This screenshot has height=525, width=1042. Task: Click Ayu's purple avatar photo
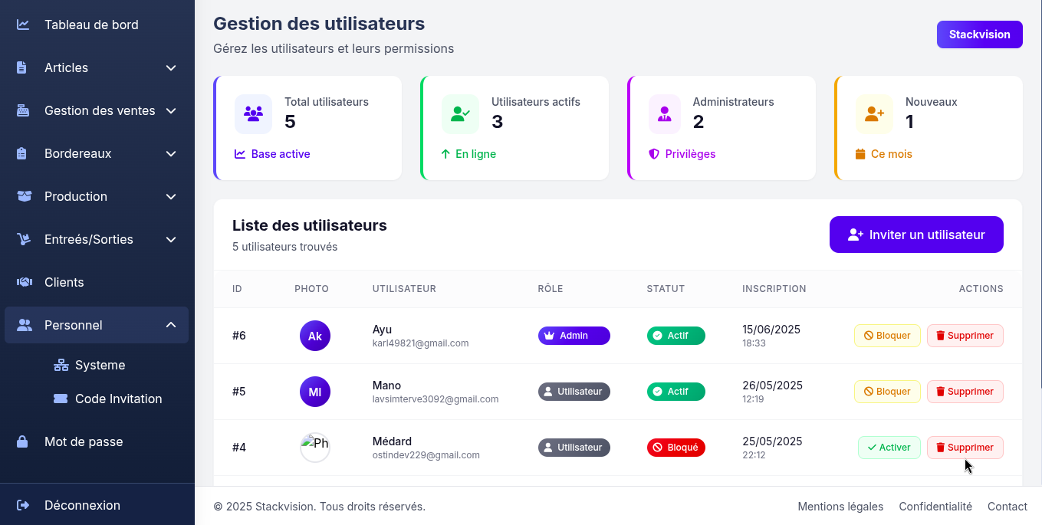[315, 336]
